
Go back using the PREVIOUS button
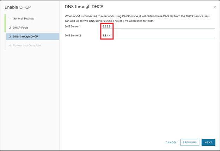pos(189,143)
